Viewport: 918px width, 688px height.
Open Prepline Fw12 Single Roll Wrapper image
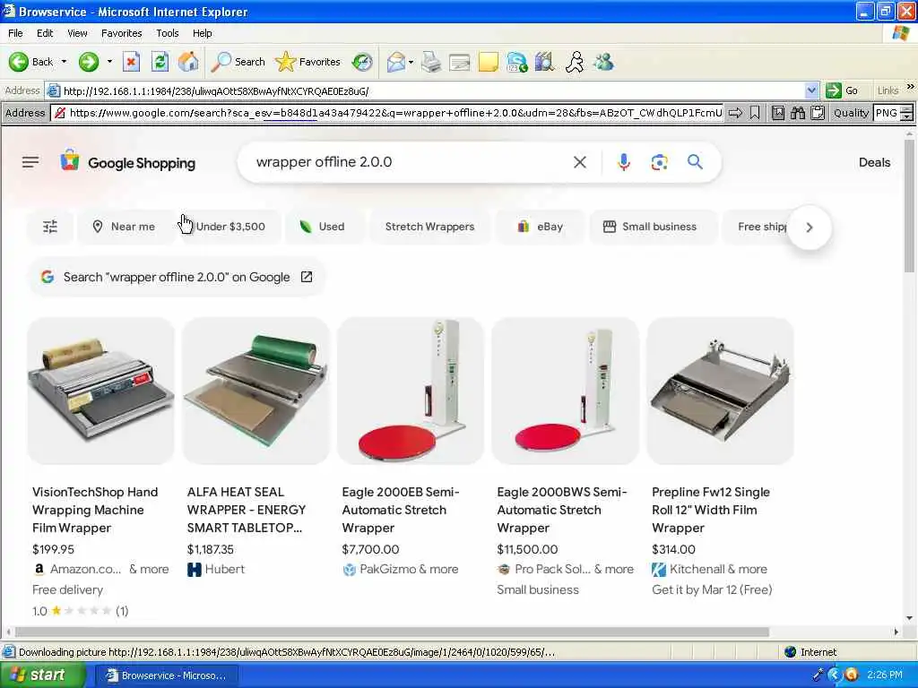[x=720, y=391]
